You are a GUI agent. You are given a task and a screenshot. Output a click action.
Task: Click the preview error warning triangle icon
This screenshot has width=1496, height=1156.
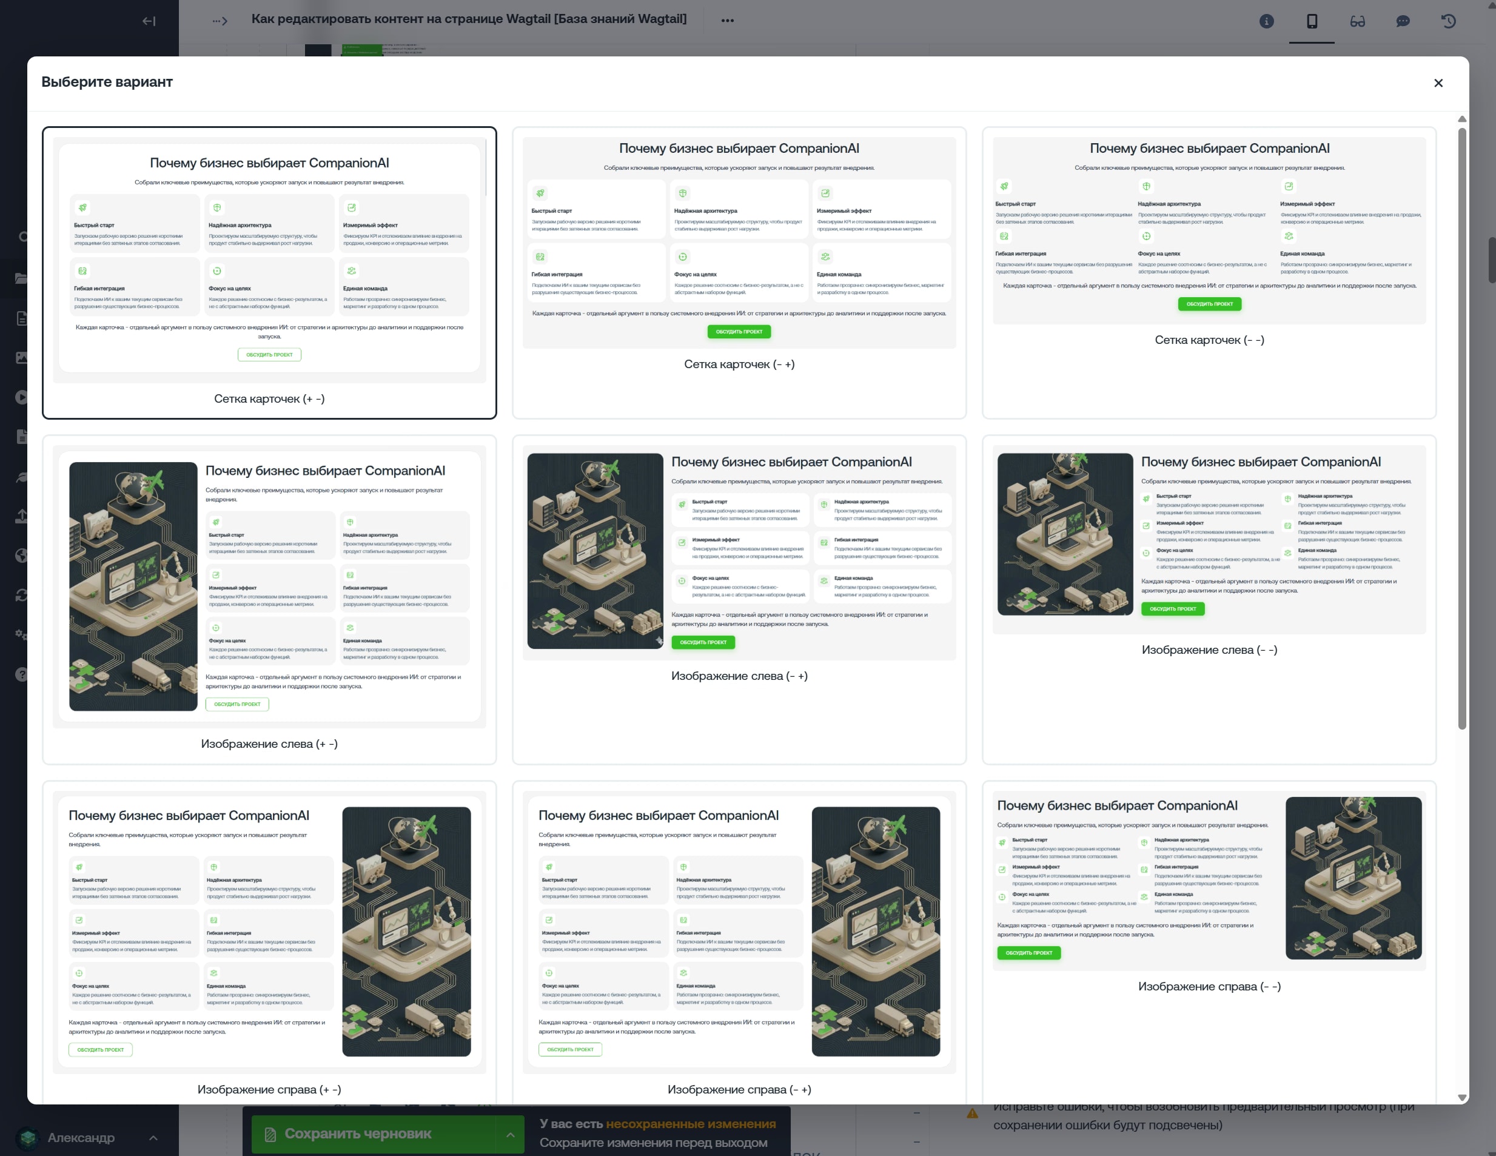pos(972,1113)
